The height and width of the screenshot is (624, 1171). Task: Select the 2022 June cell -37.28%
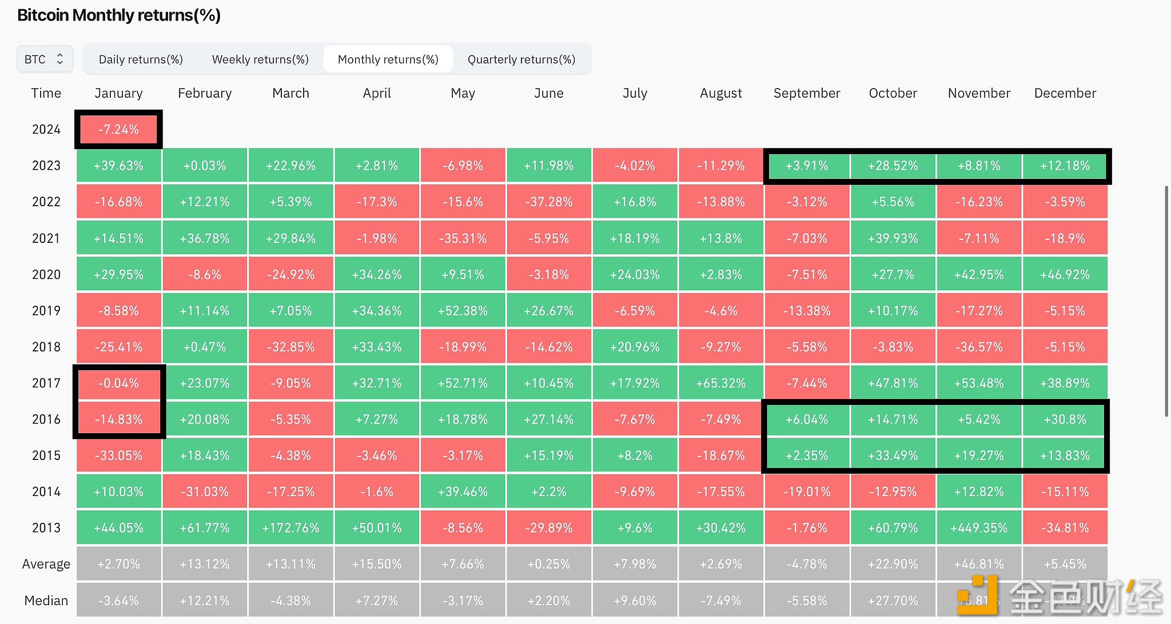pyautogui.click(x=549, y=202)
